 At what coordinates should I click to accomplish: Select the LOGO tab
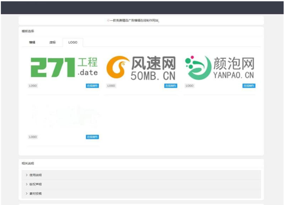[73, 42]
